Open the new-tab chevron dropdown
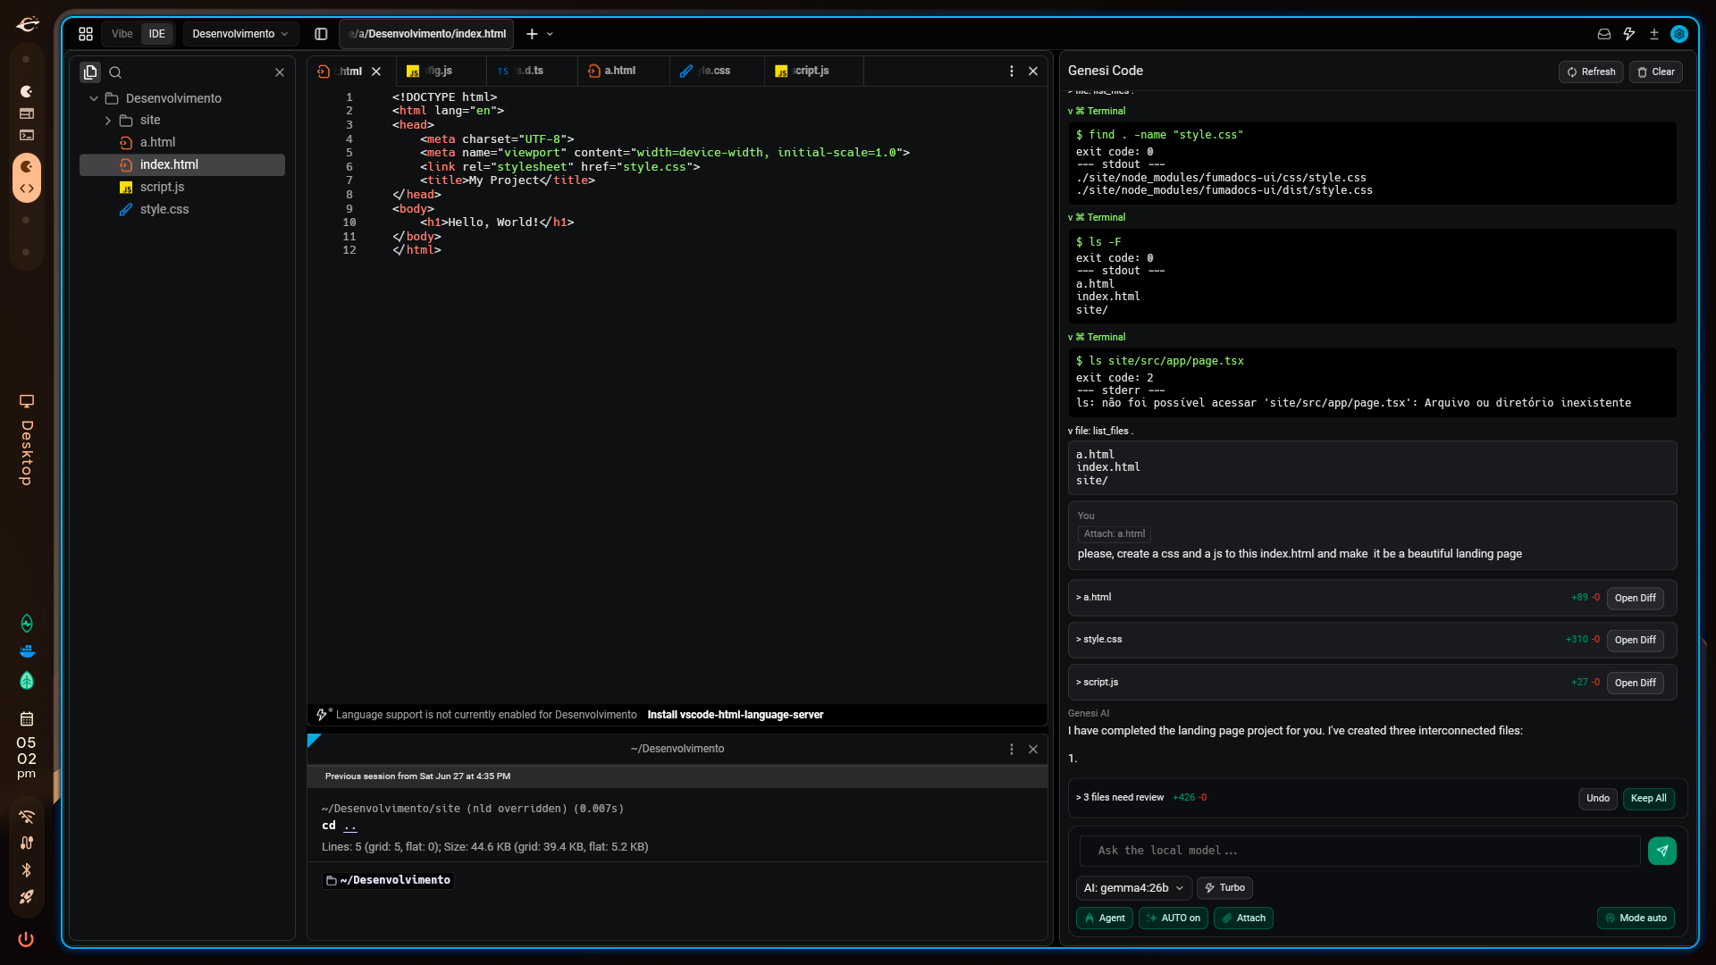 click(551, 34)
